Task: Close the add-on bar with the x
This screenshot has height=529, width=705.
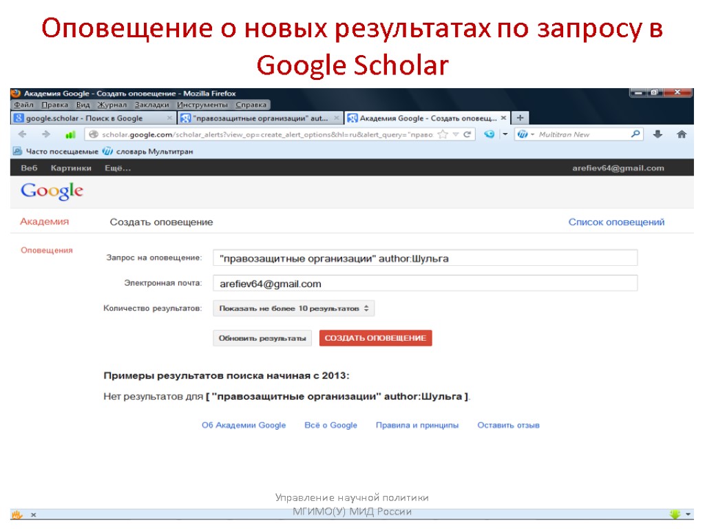Action: point(33,515)
